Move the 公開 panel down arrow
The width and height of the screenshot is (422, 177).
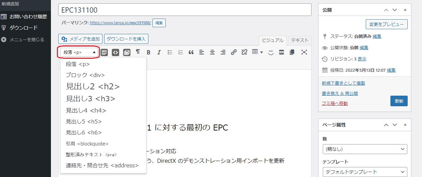[x=395, y=10]
